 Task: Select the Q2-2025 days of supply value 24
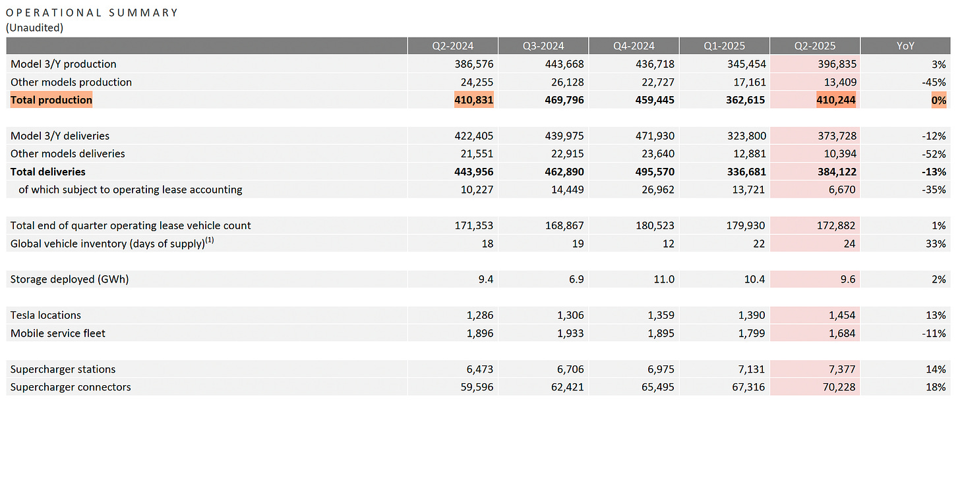(x=850, y=243)
